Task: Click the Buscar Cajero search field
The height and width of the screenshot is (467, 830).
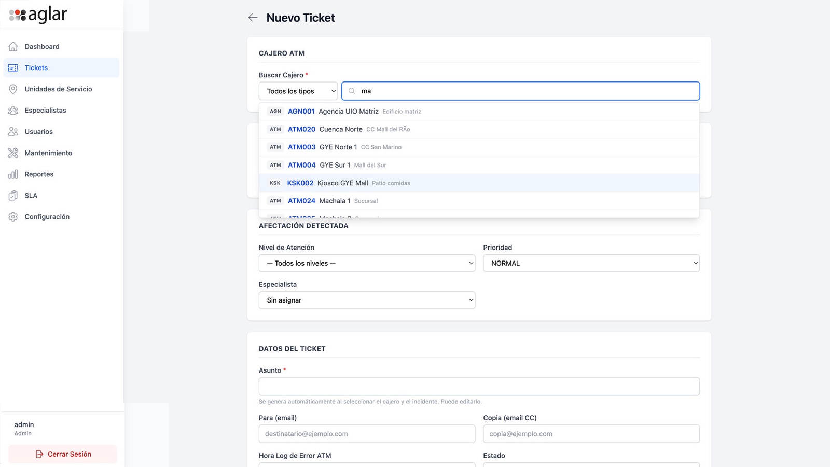Action: (521, 91)
